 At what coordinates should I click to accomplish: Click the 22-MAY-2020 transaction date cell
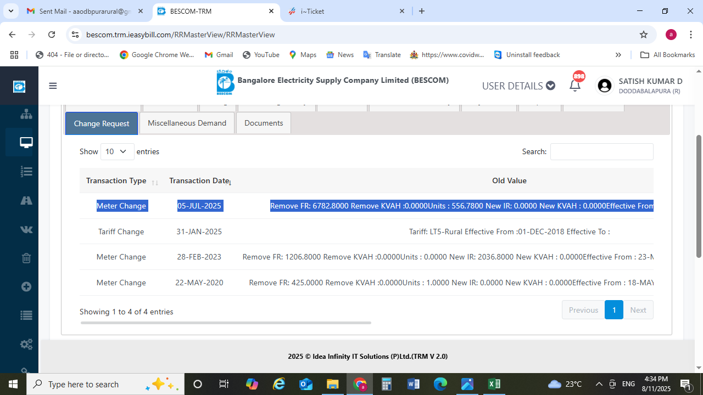(199, 283)
